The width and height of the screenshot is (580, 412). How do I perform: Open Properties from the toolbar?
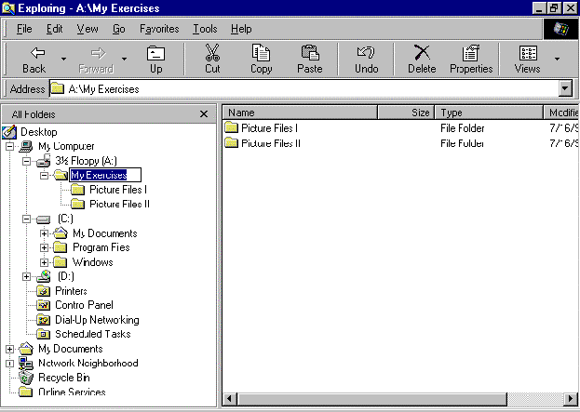click(x=471, y=60)
